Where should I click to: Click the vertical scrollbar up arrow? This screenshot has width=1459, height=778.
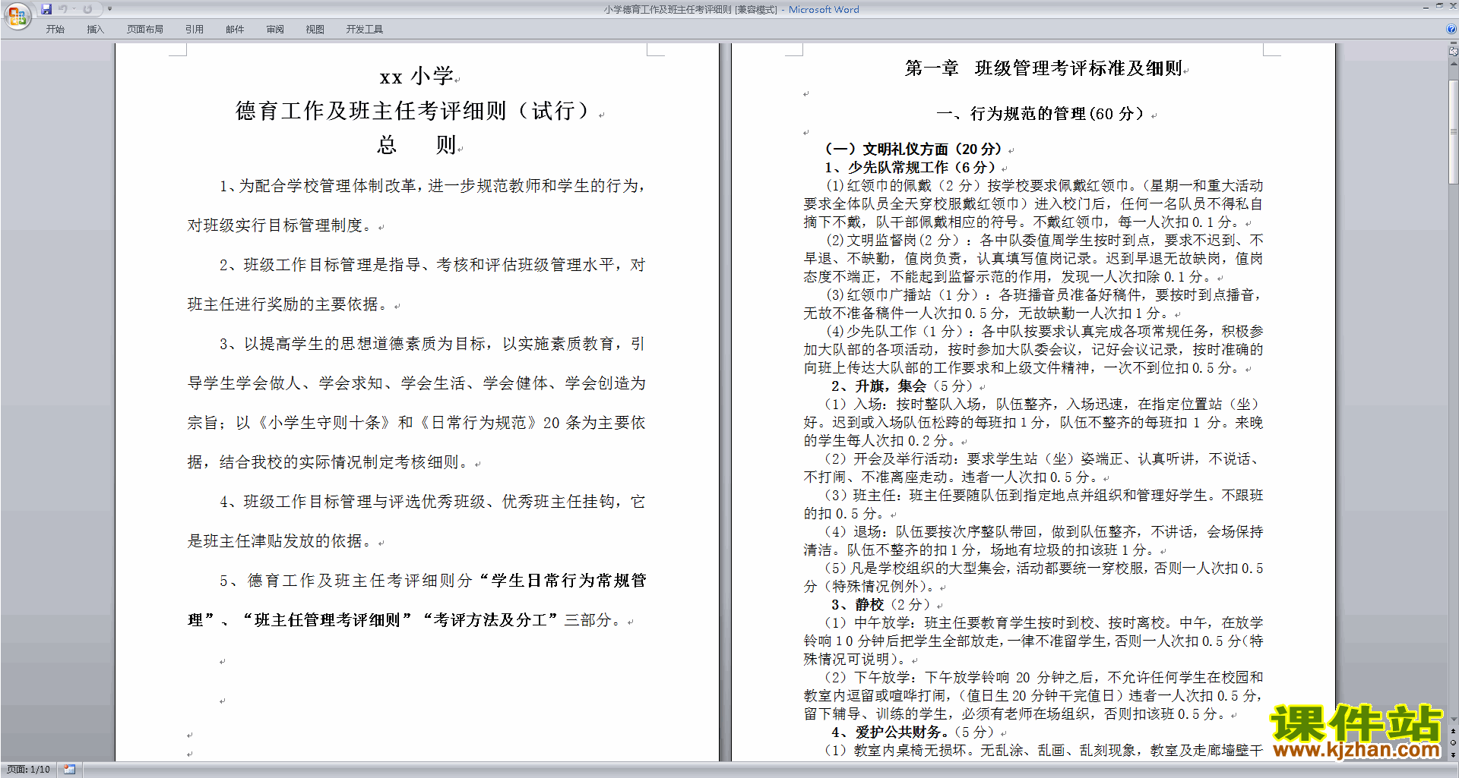tap(1453, 64)
